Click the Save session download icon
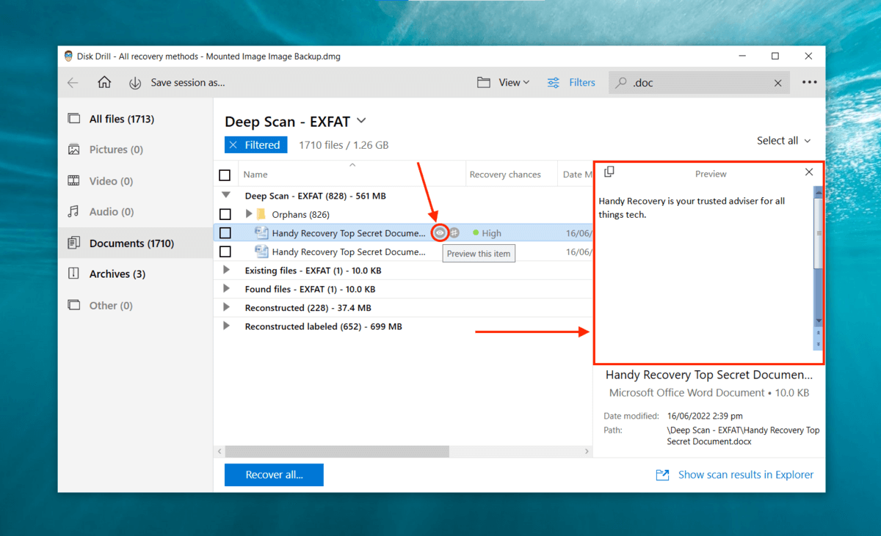This screenshot has height=536, width=881. coord(135,83)
